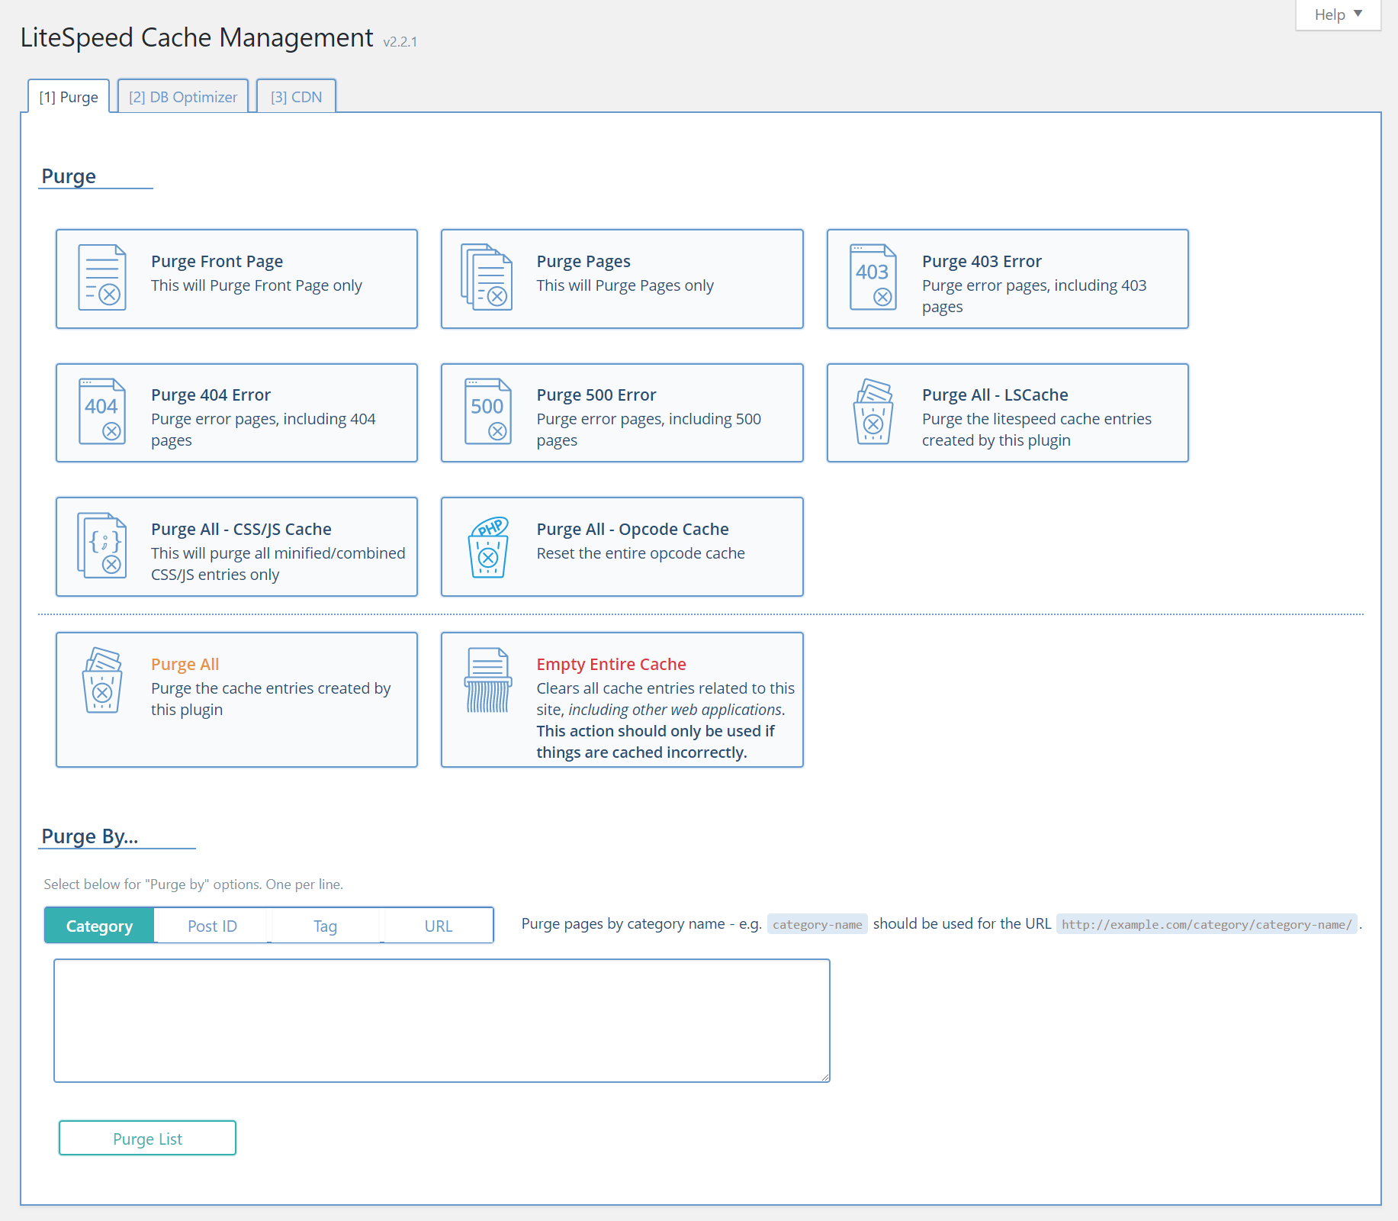Switch to the [2] DB Optimizer tab
The width and height of the screenshot is (1398, 1221).
183,97
